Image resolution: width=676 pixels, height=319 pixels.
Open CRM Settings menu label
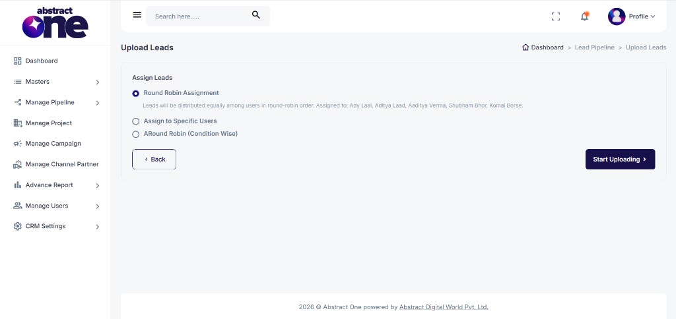[x=46, y=226]
